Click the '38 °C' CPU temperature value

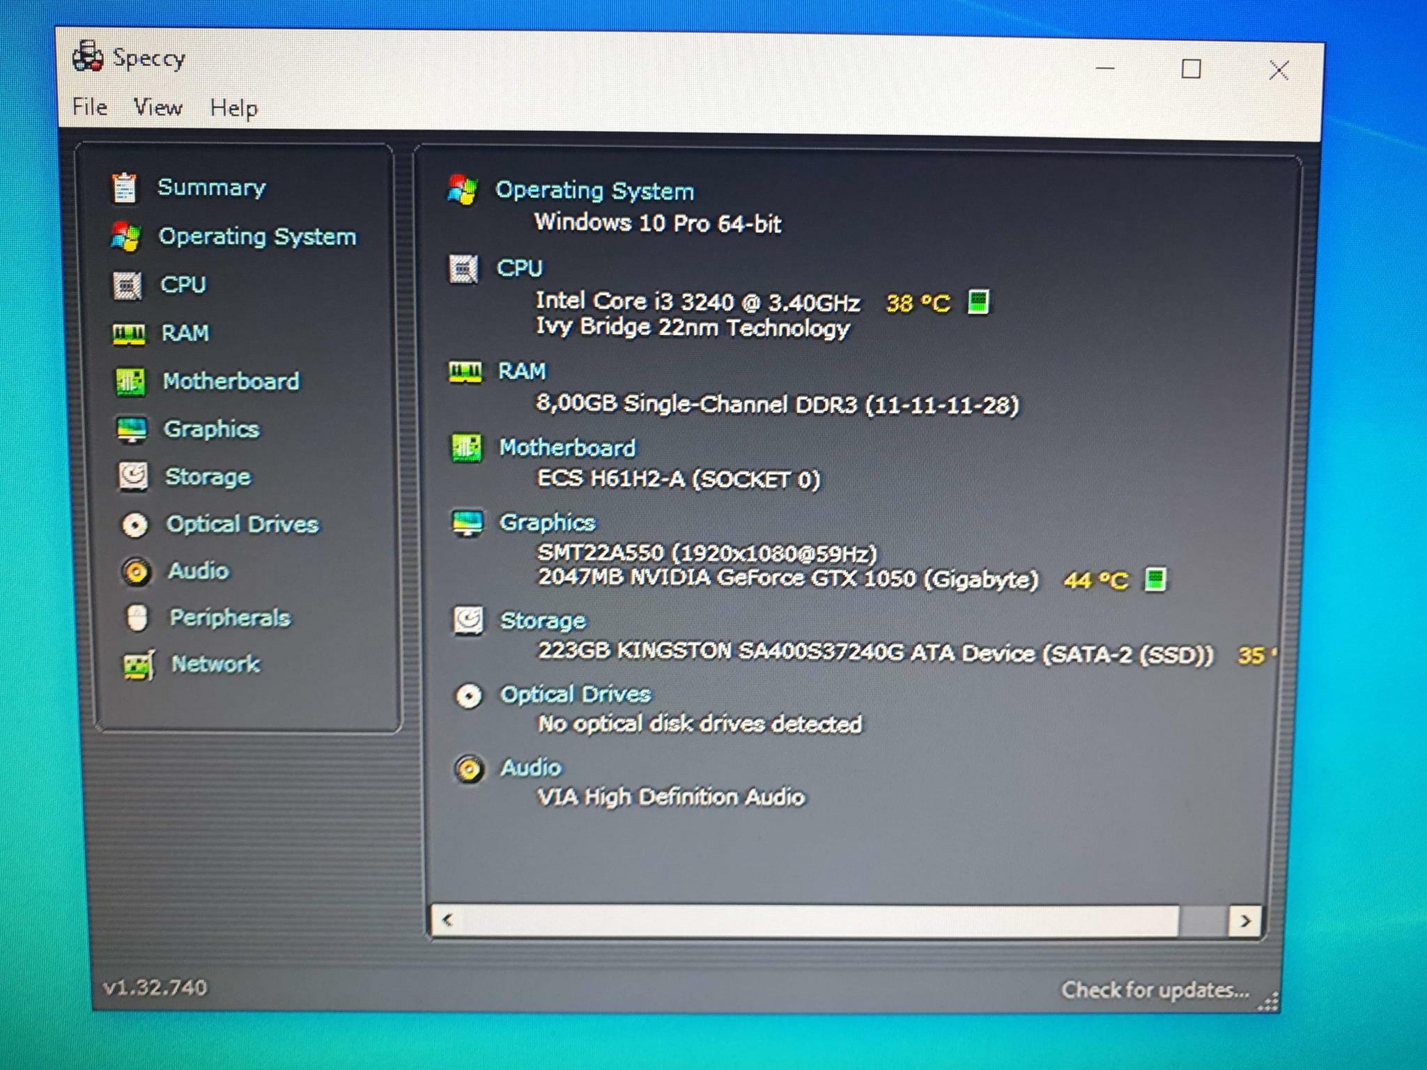[918, 303]
